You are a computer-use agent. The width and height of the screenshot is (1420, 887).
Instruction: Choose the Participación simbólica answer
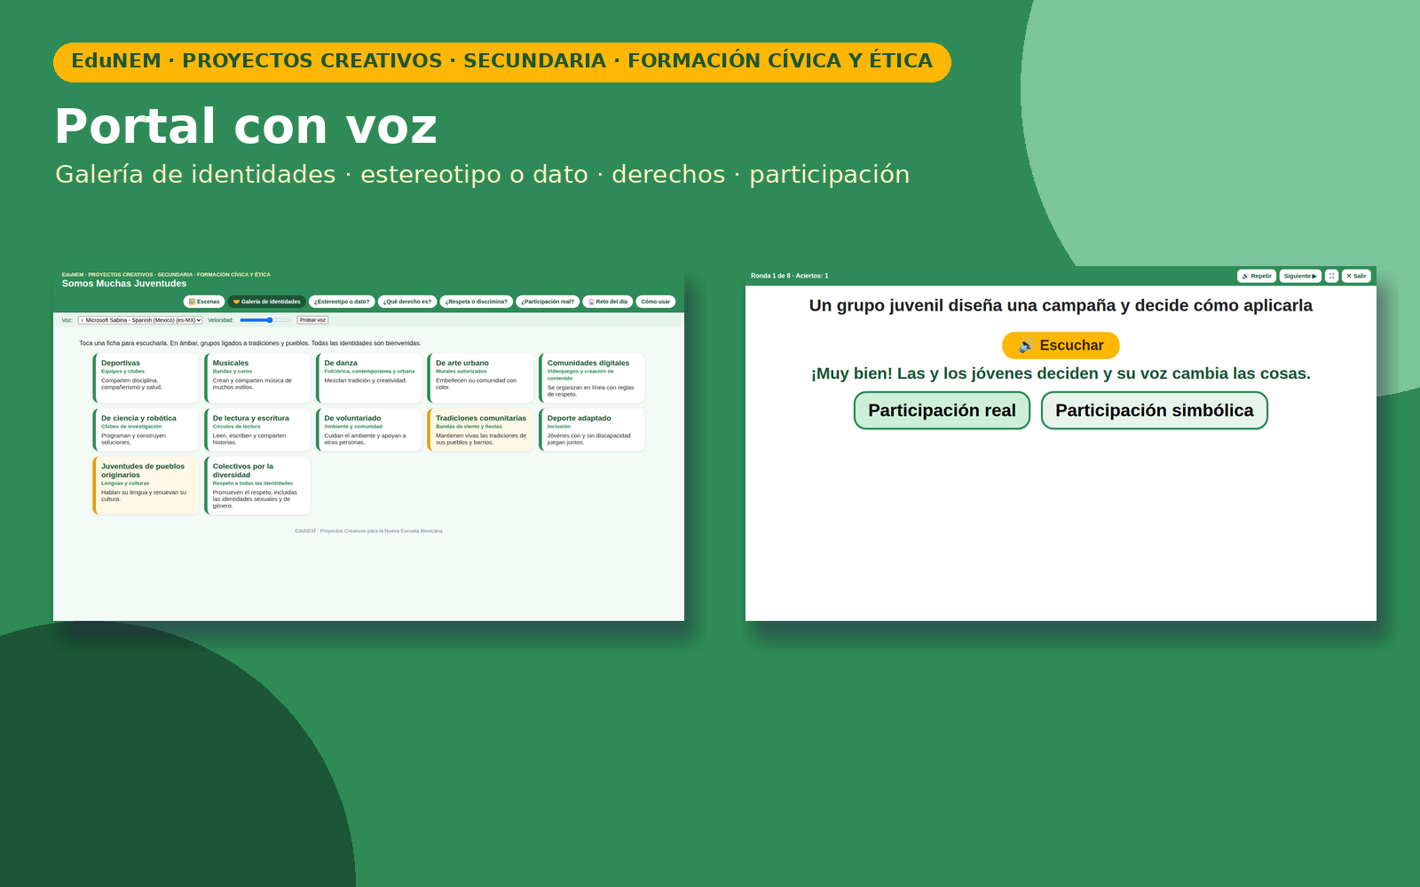click(1154, 411)
